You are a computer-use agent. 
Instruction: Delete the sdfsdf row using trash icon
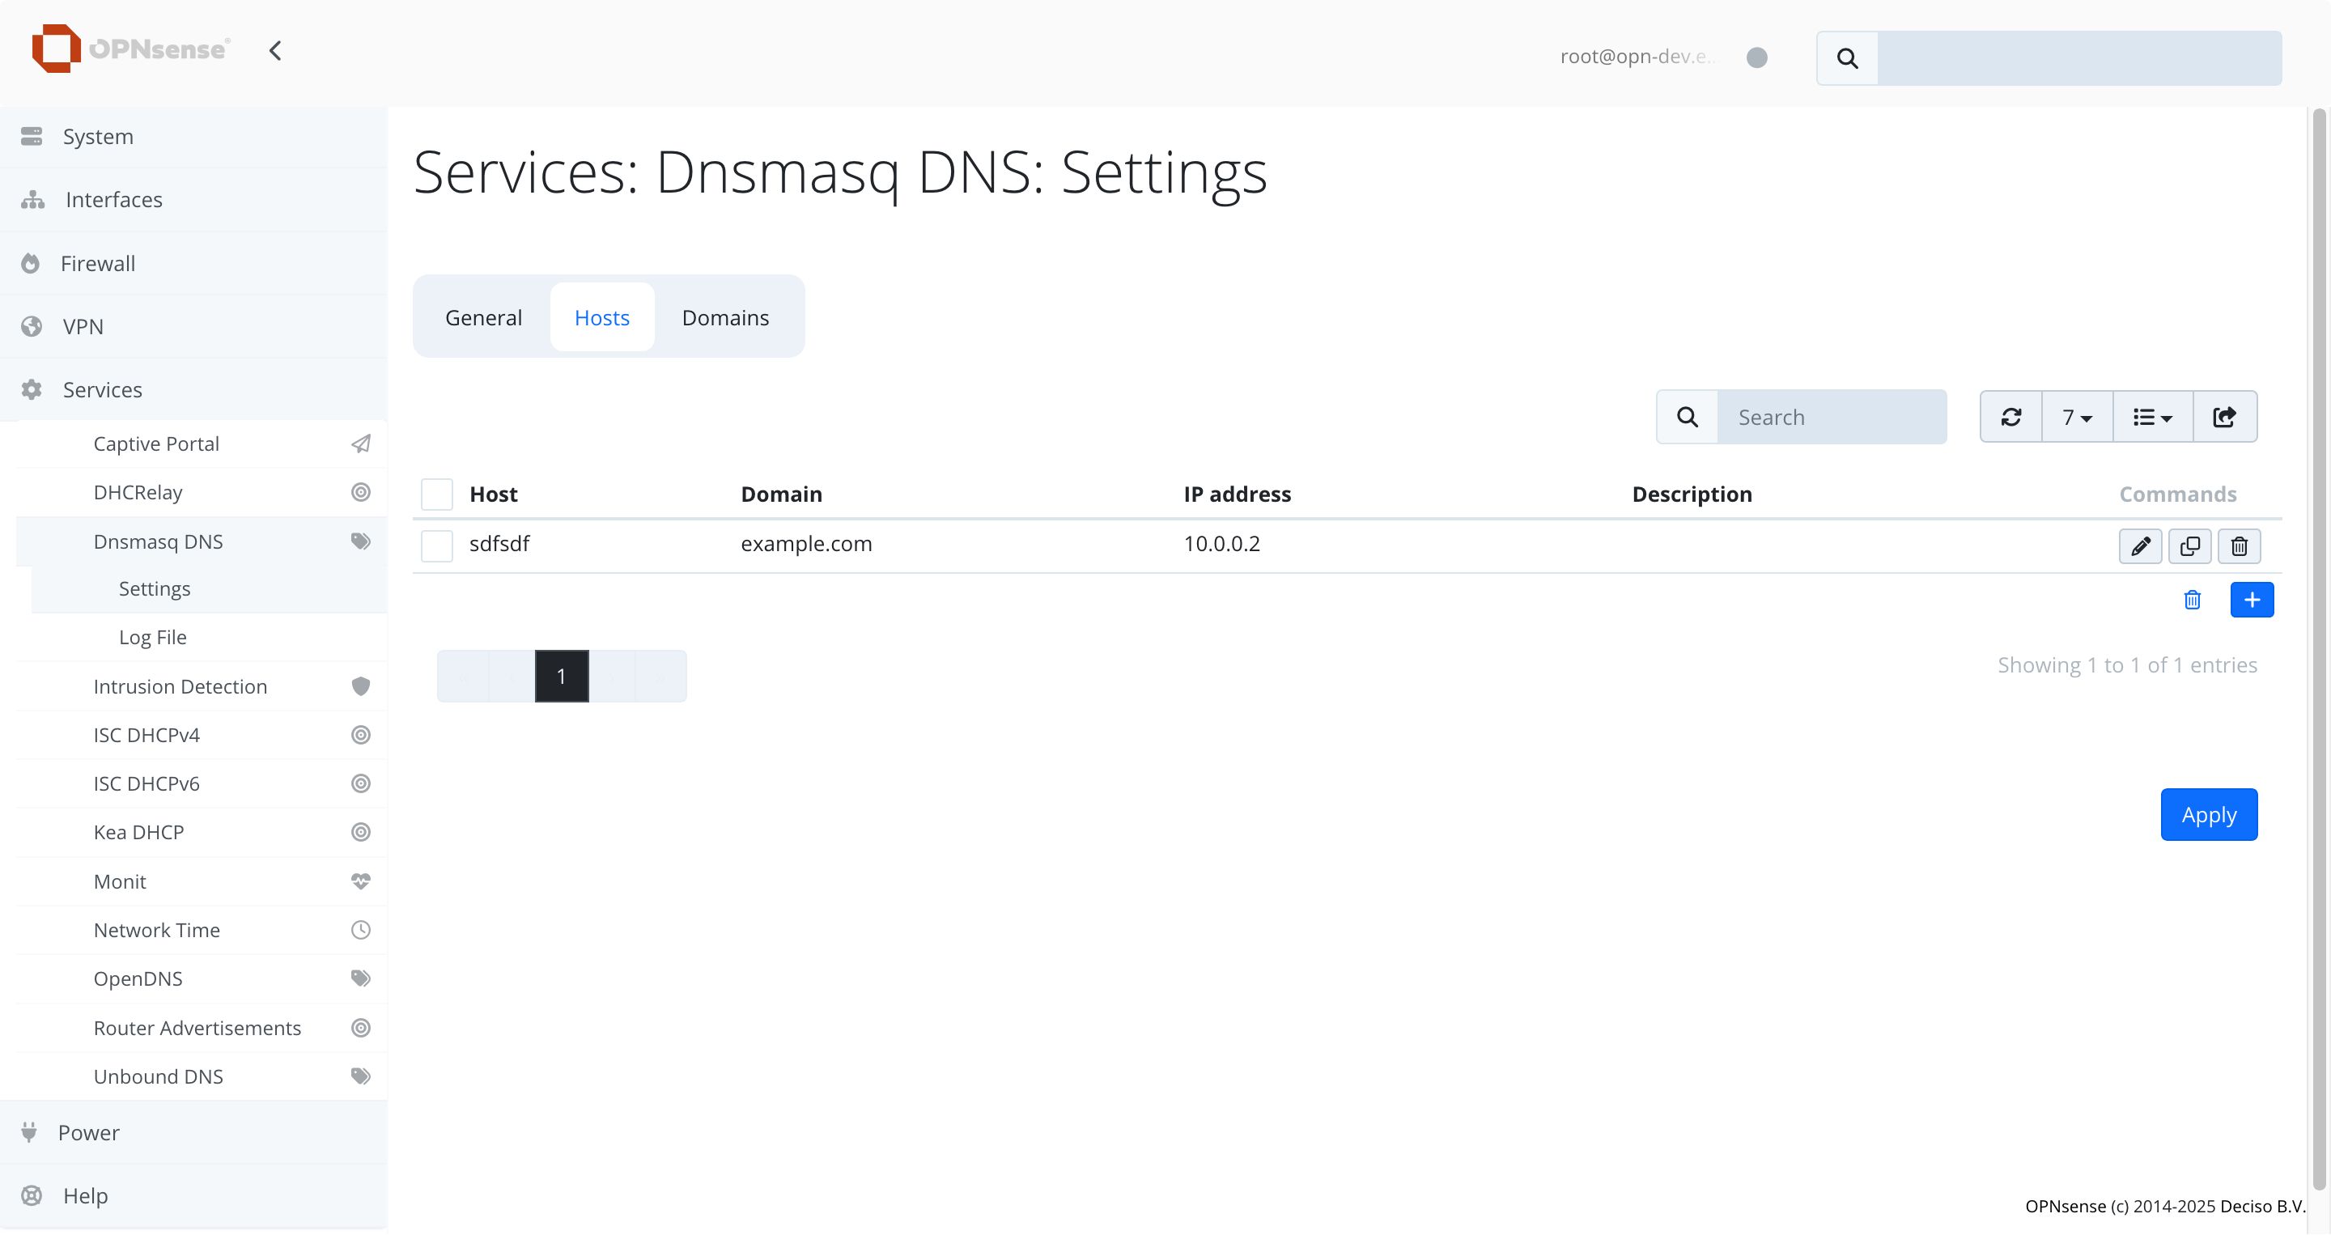[x=2239, y=546]
